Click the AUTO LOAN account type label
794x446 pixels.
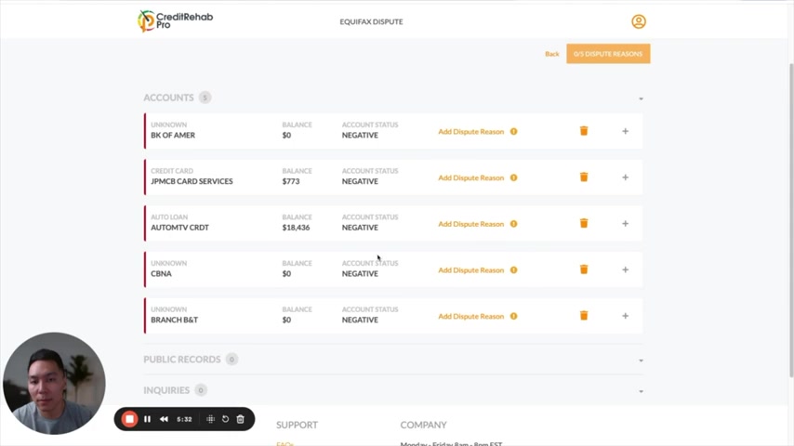click(169, 217)
